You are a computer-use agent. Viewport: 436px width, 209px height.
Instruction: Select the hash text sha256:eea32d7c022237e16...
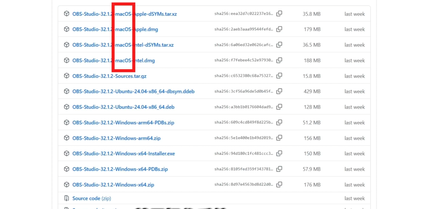[244, 14]
